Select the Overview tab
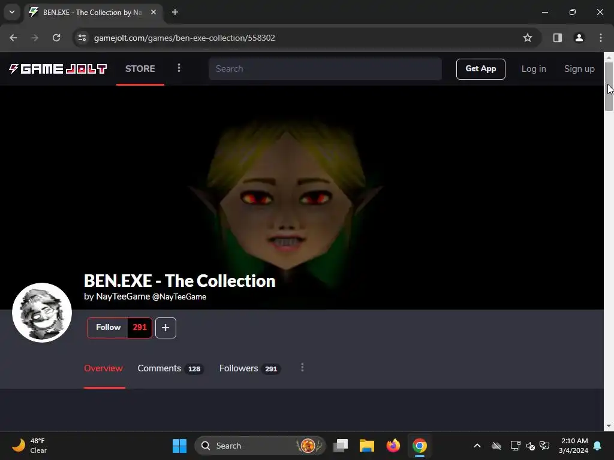The image size is (614, 460). click(103, 368)
